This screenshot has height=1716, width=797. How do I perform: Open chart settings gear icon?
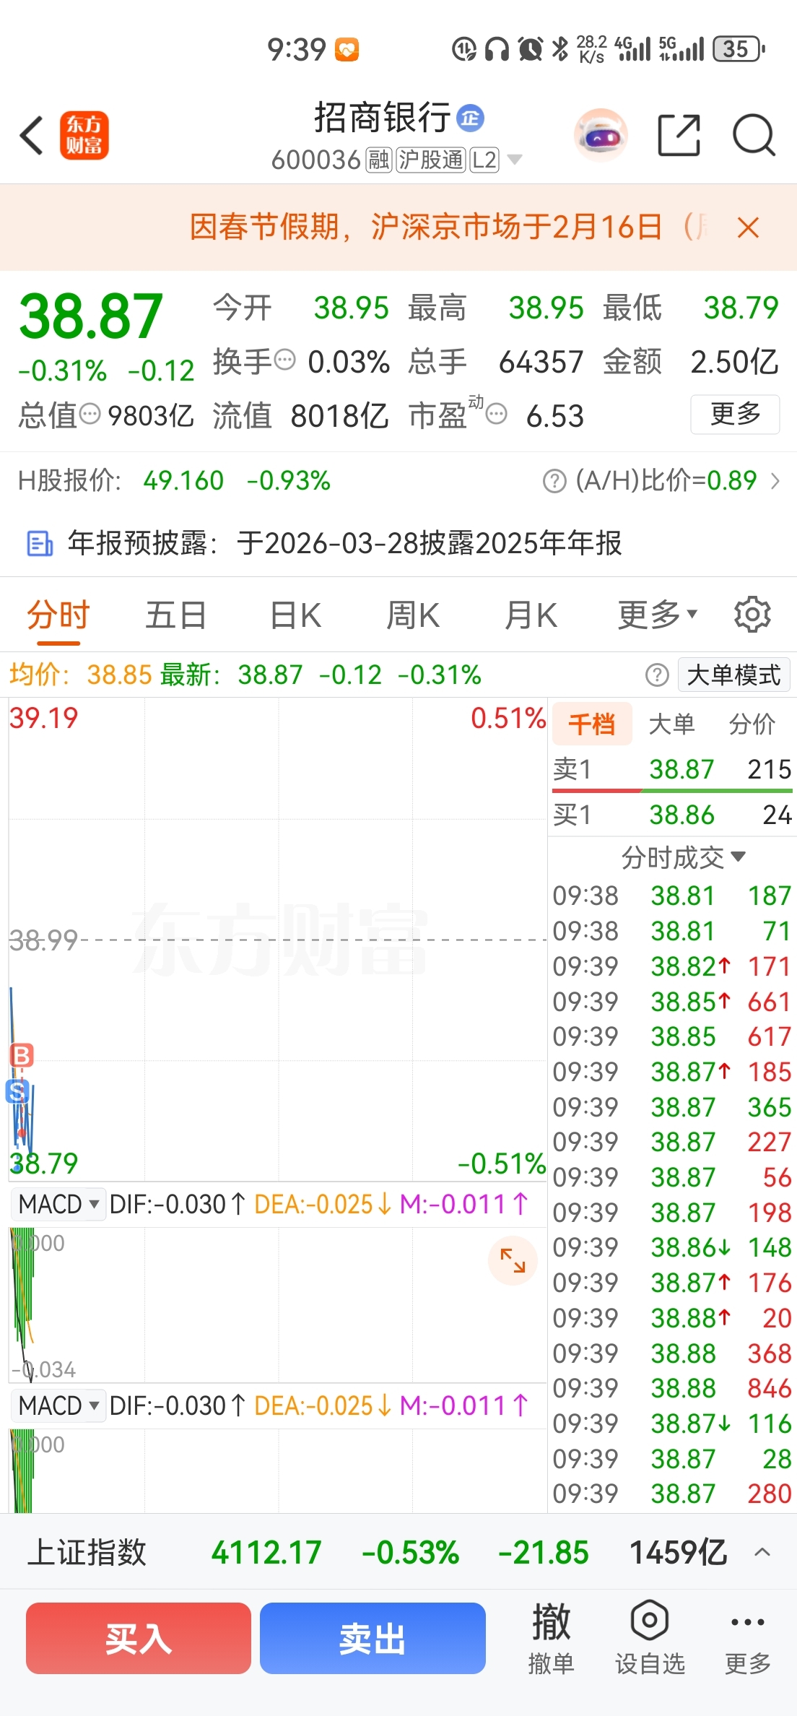click(752, 615)
